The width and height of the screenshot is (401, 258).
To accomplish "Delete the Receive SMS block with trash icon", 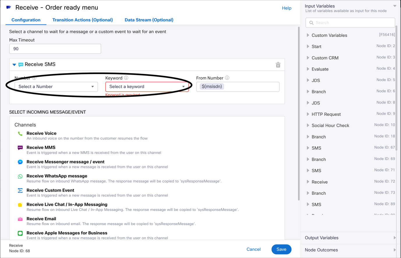I will point(278,65).
